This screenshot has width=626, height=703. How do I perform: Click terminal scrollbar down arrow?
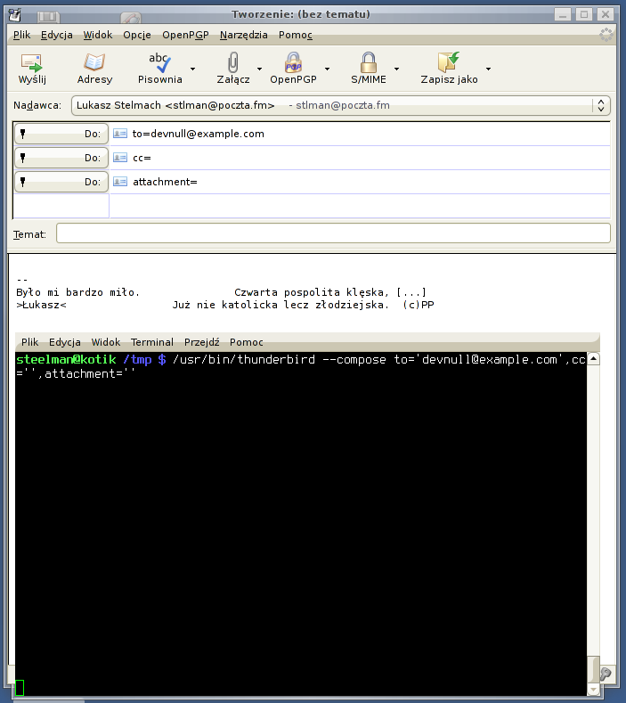click(x=593, y=690)
